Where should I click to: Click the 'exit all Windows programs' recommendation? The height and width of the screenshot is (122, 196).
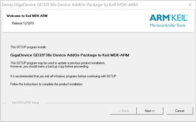pyautogui.click(x=63, y=76)
